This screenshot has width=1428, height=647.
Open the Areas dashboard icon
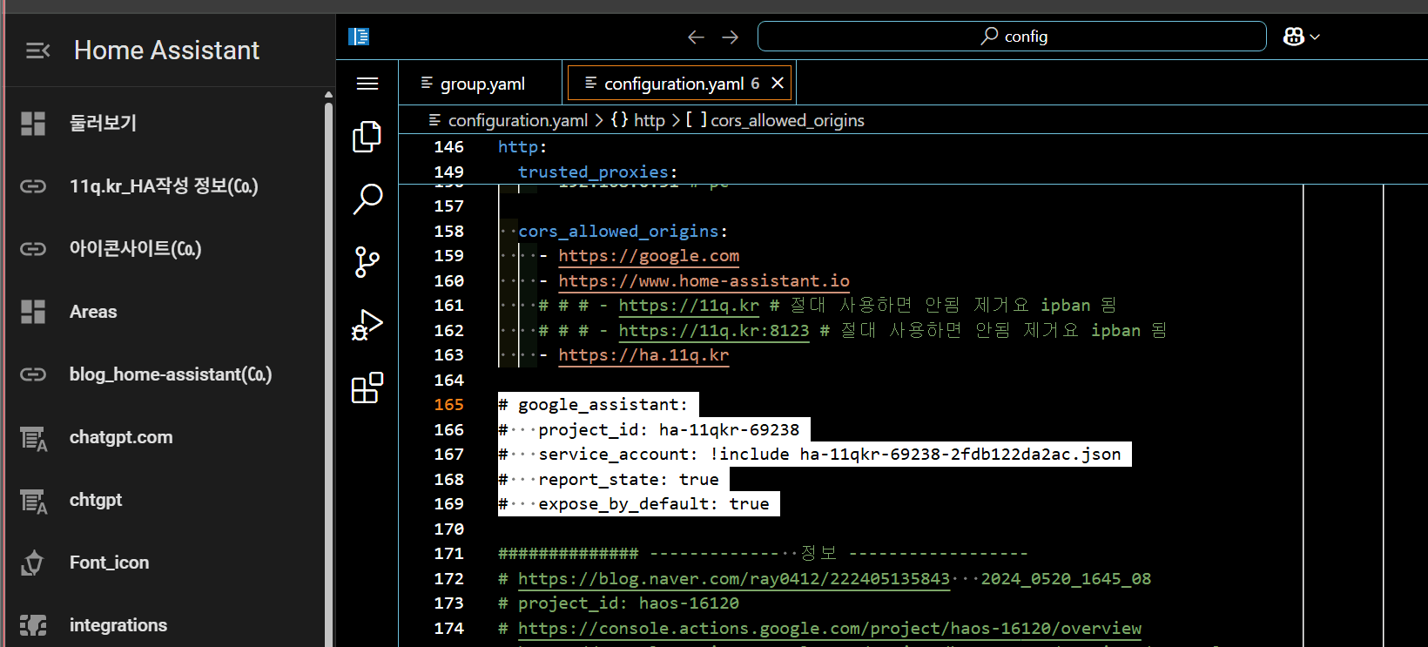point(33,312)
